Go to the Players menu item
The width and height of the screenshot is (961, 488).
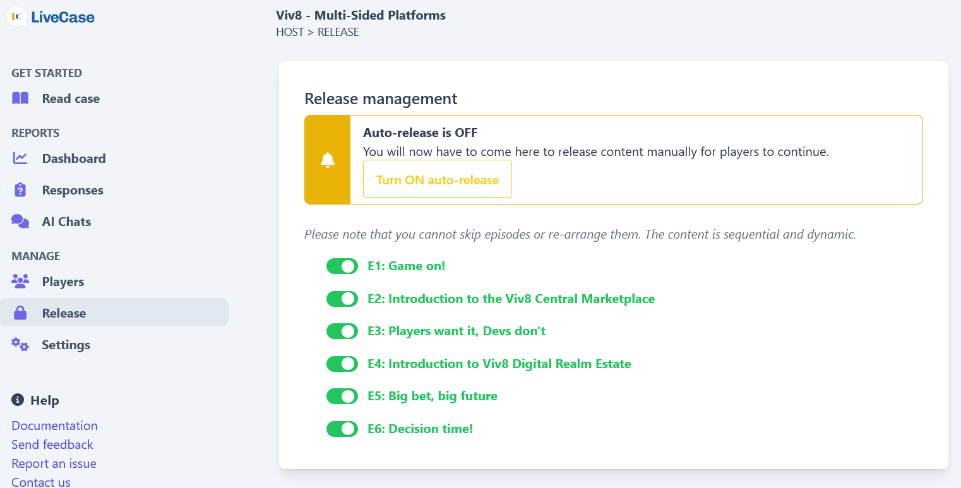click(x=63, y=282)
